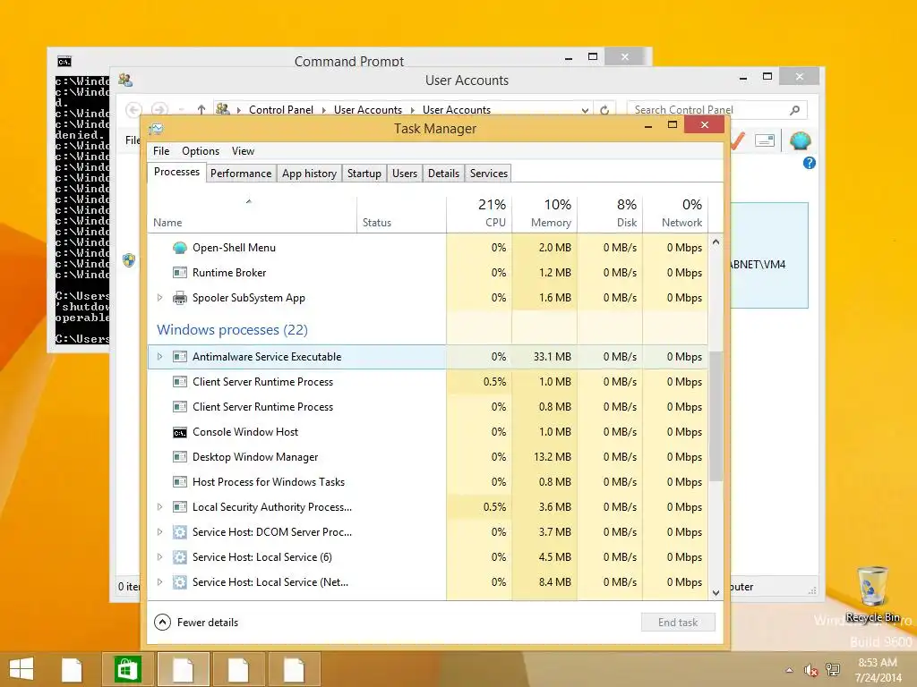Click the search magnifier in Search Control Panel
The height and width of the screenshot is (687, 917).
pos(795,110)
